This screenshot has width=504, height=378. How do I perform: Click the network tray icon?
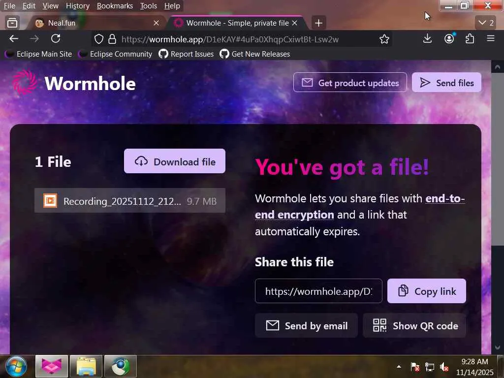click(x=429, y=367)
